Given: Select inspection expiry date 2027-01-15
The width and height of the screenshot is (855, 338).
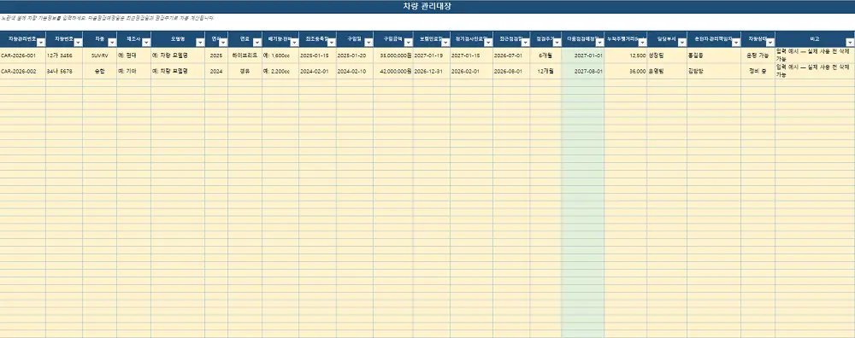Looking at the screenshot, I should pyautogui.click(x=472, y=55).
